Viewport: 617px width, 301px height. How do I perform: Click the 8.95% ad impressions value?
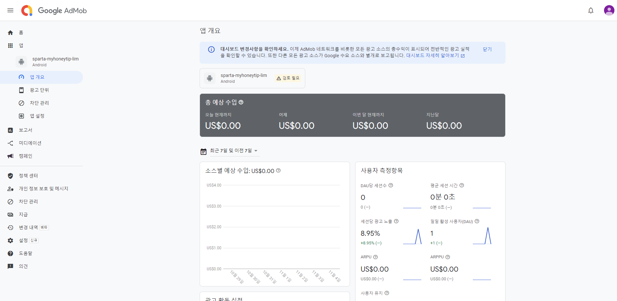370,233
